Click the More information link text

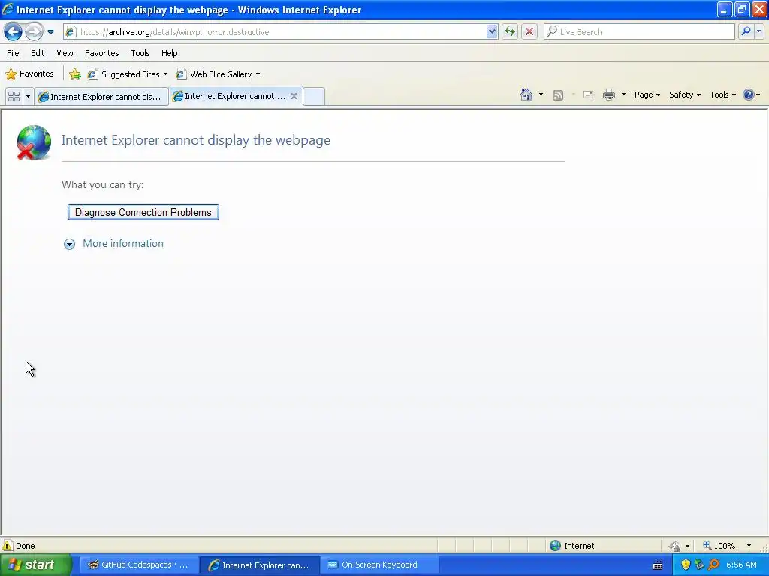tap(123, 244)
